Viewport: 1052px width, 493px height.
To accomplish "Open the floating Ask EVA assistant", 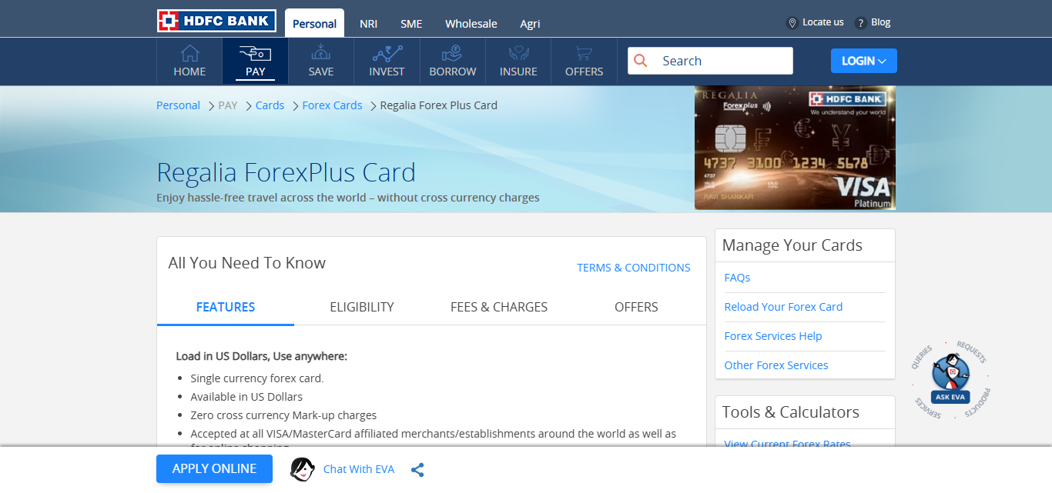I will pyautogui.click(x=950, y=379).
